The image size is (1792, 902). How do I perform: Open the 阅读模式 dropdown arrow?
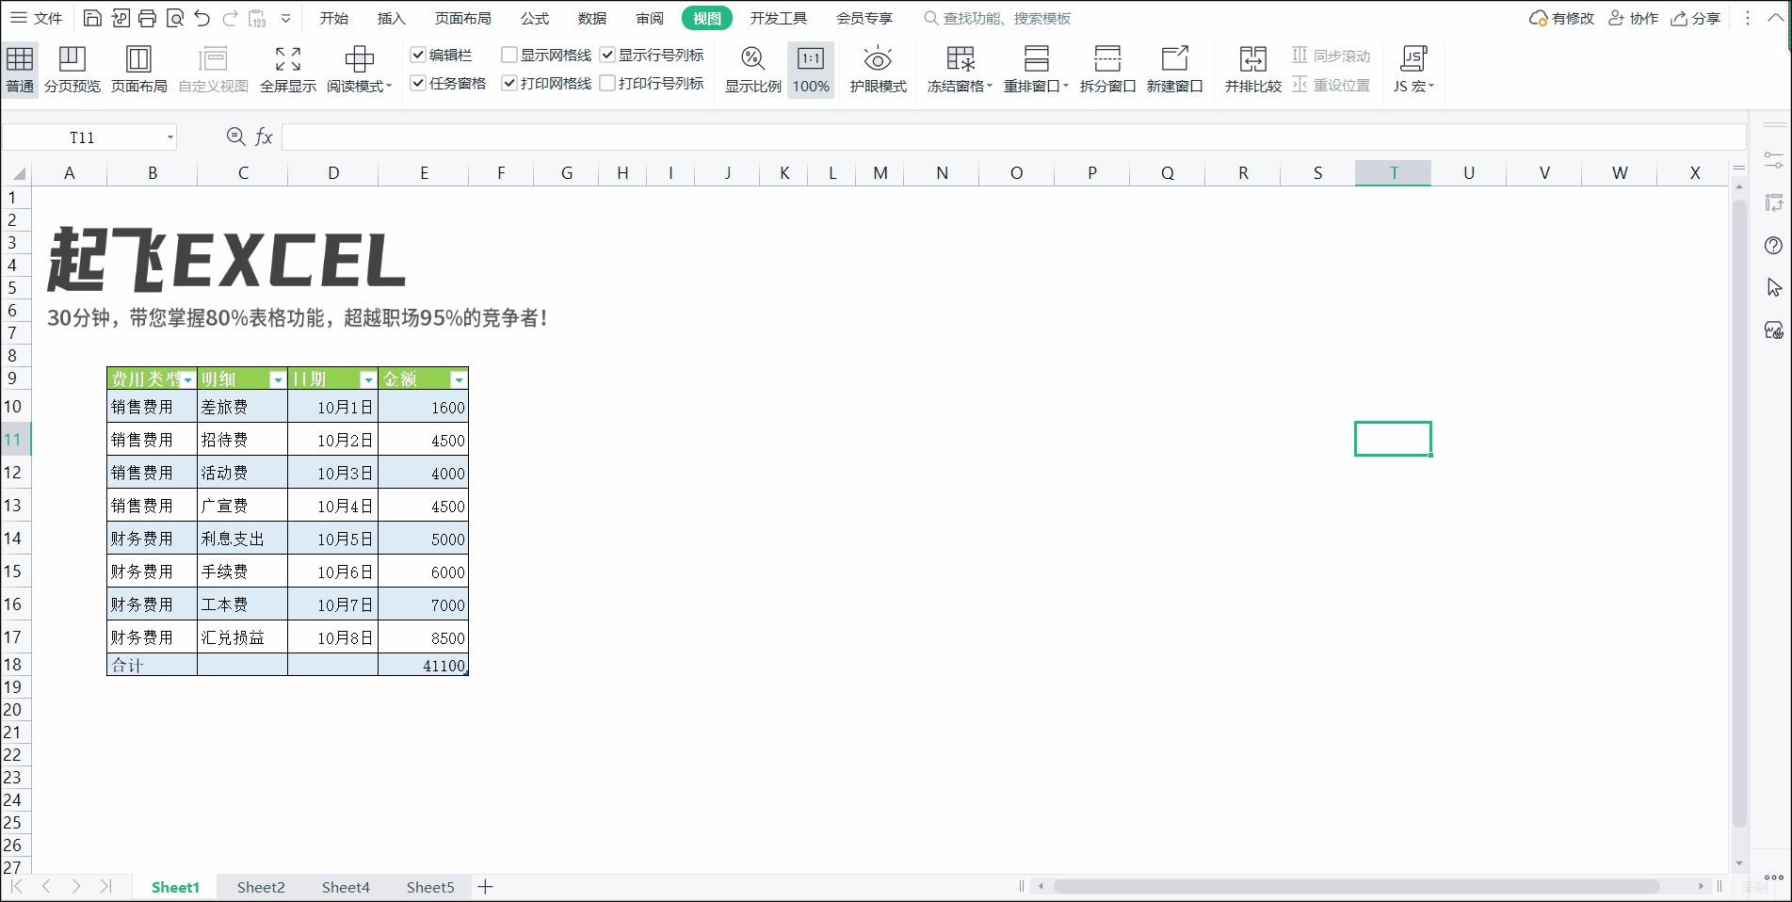tap(389, 85)
